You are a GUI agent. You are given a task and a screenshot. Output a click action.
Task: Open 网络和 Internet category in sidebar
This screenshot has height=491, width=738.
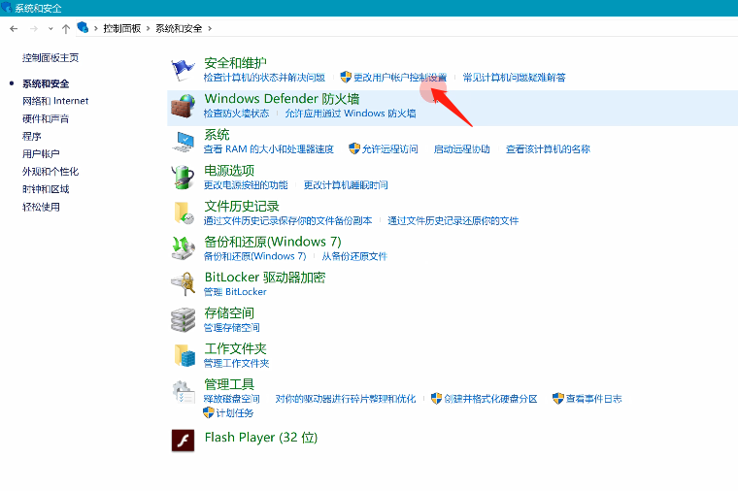tap(55, 101)
